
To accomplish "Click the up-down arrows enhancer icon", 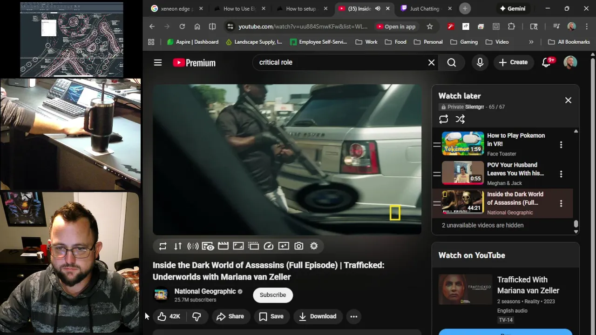I will click(x=178, y=246).
